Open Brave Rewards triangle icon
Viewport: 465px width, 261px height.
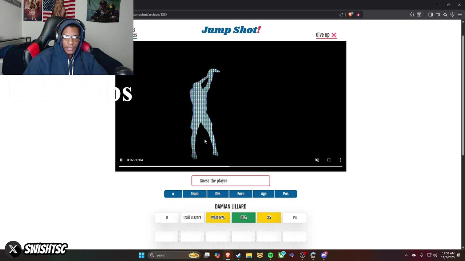(358, 14)
